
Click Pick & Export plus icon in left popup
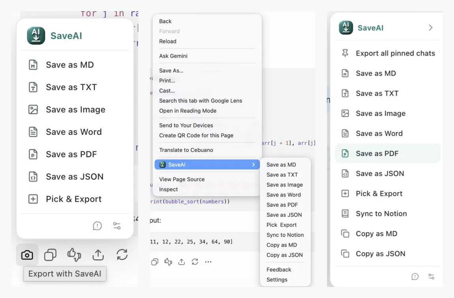[x=33, y=199]
